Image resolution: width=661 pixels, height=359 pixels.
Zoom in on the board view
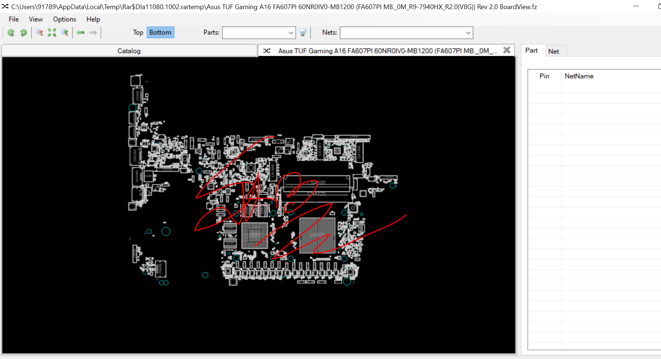point(65,33)
